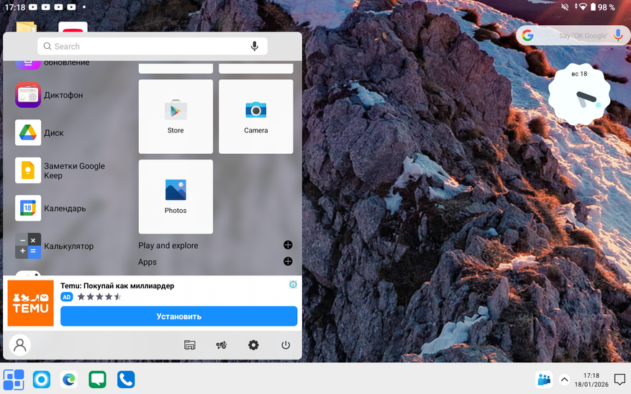Tap Установить button on Temu ad
Viewport: 631px width, 394px height.
(x=178, y=316)
